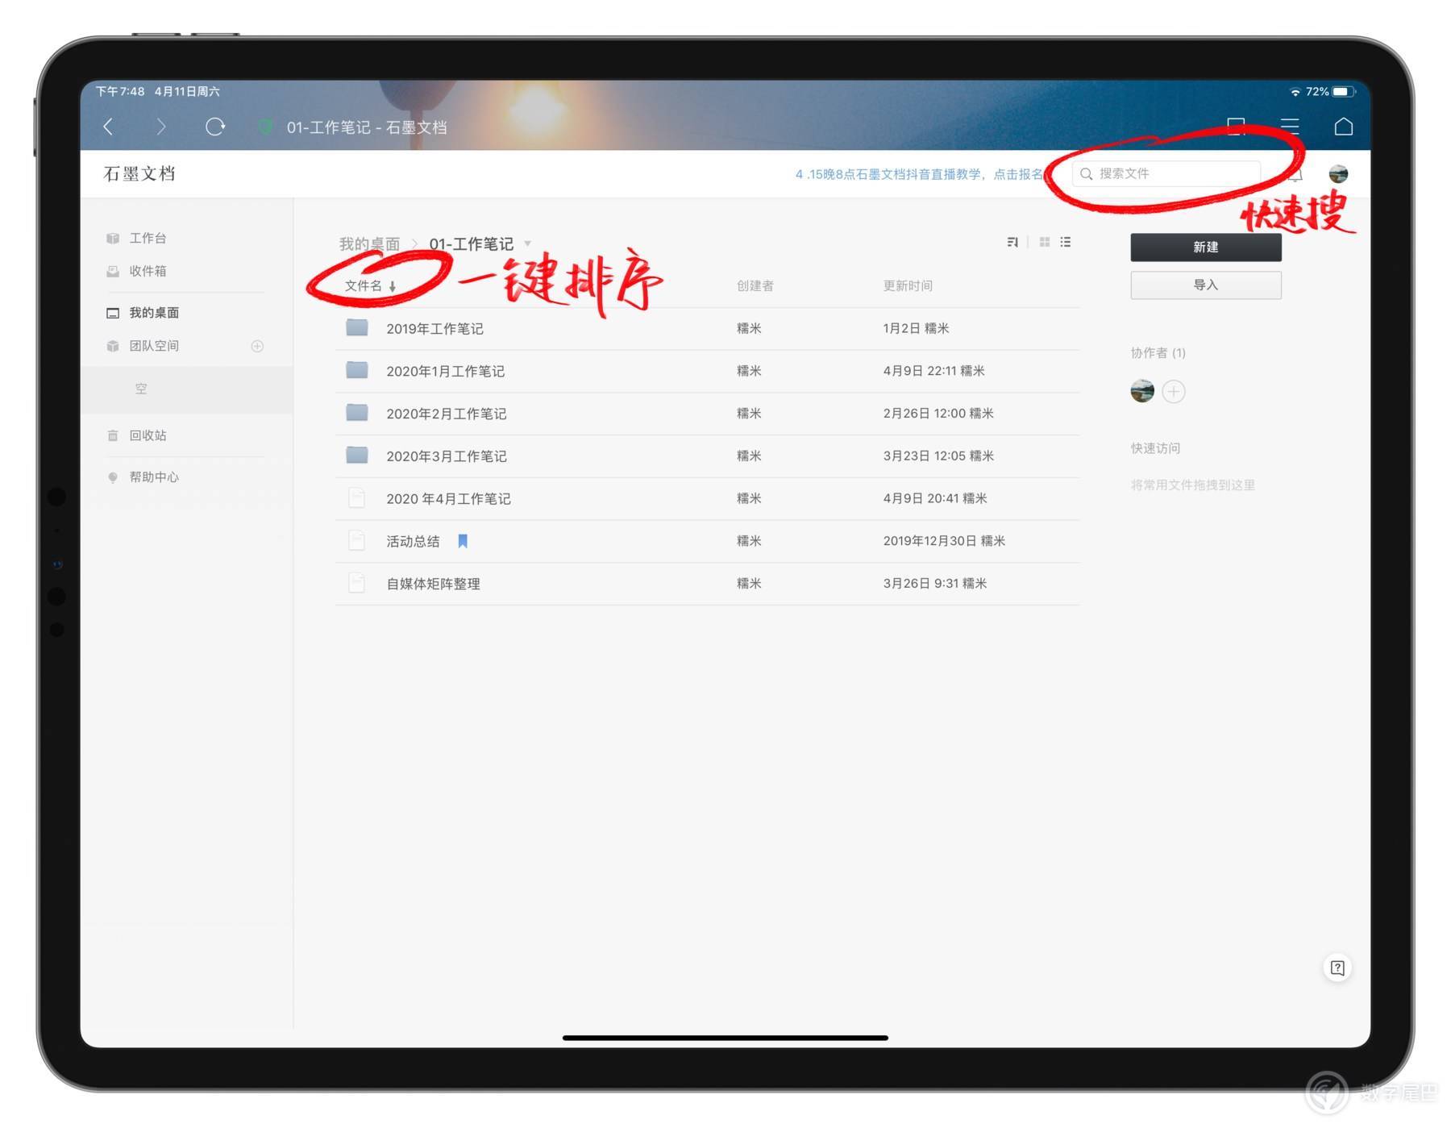Go back with the browser back arrow
The width and height of the screenshot is (1451, 1128).
108,127
